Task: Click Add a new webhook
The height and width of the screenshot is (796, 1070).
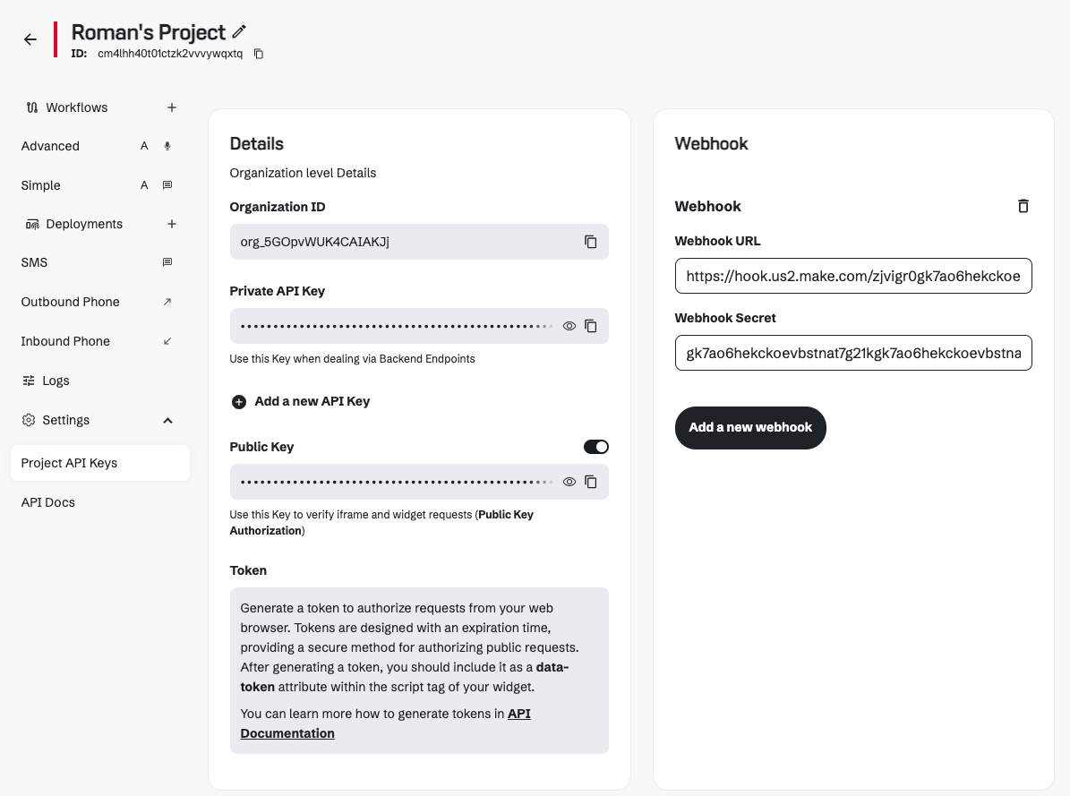Action: (x=749, y=427)
